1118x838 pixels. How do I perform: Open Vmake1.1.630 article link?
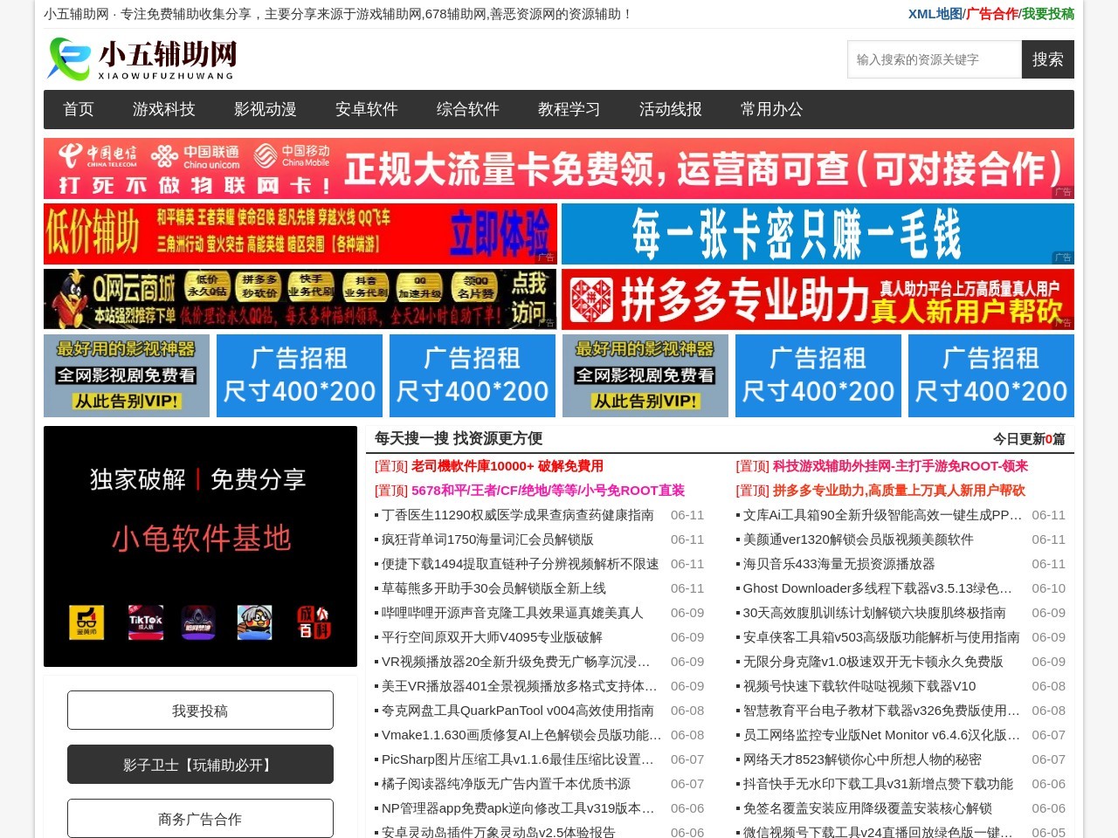(x=521, y=735)
